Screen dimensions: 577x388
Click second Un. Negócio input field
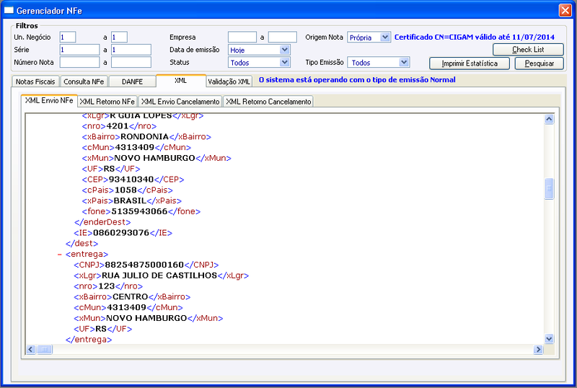click(x=119, y=38)
